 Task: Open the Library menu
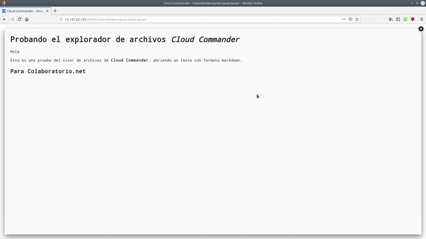[x=391, y=19]
